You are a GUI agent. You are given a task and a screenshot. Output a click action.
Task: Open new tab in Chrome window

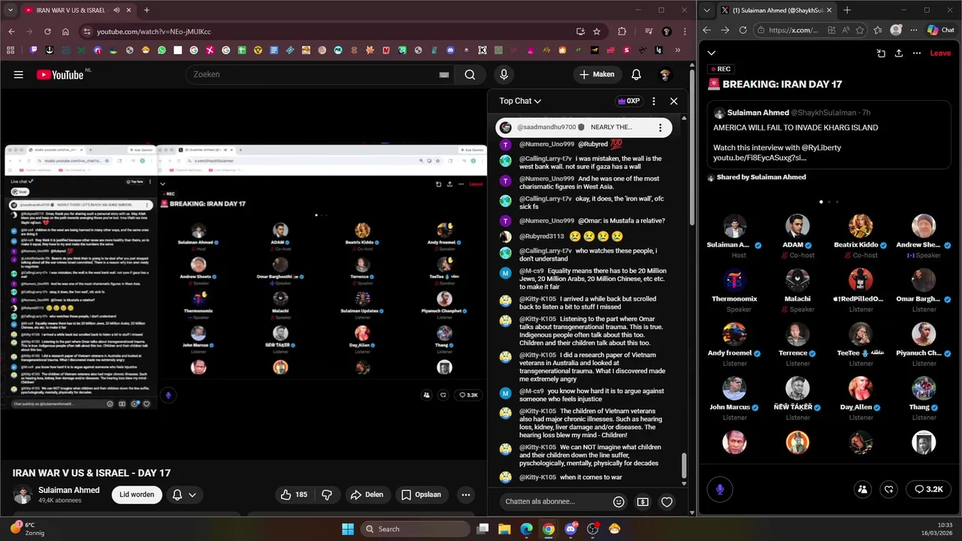147,11
